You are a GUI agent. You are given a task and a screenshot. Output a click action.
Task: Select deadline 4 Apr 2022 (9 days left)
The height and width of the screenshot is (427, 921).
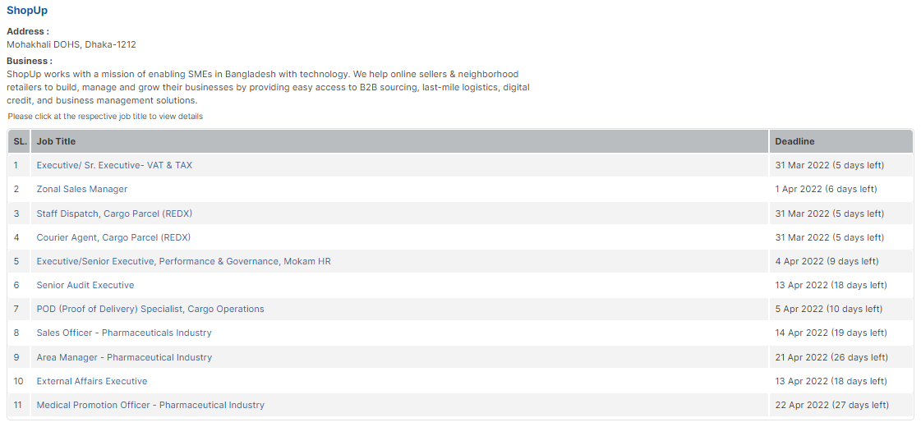point(827,261)
